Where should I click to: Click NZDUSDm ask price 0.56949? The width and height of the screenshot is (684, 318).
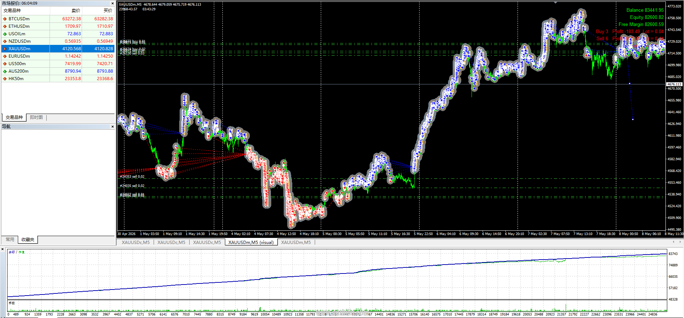(x=105, y=41)
